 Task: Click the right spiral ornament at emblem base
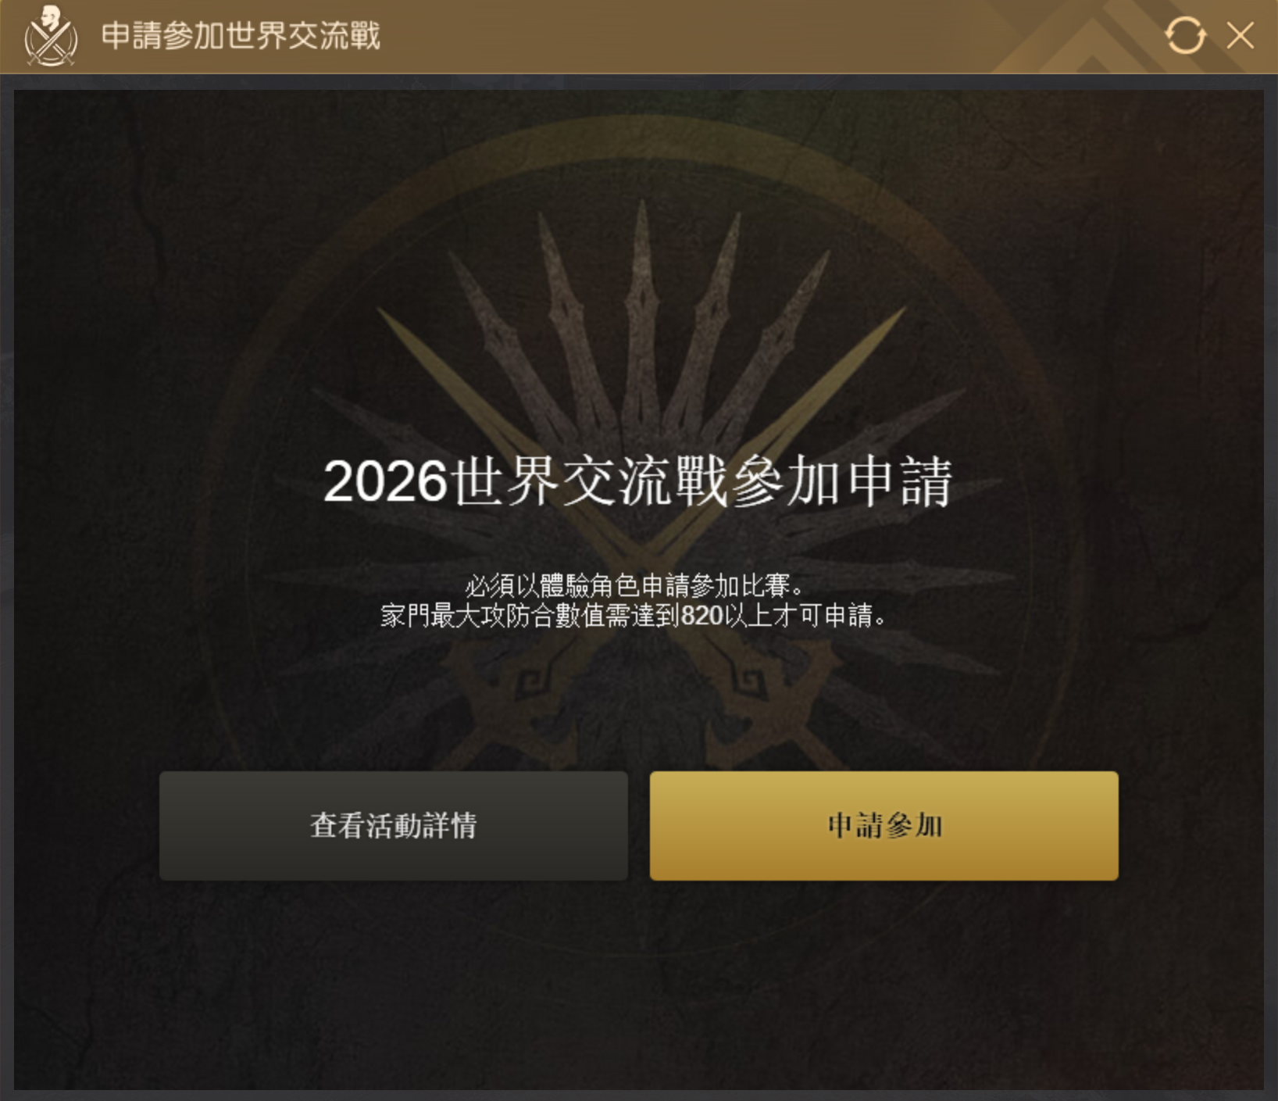tap(750, 684)
